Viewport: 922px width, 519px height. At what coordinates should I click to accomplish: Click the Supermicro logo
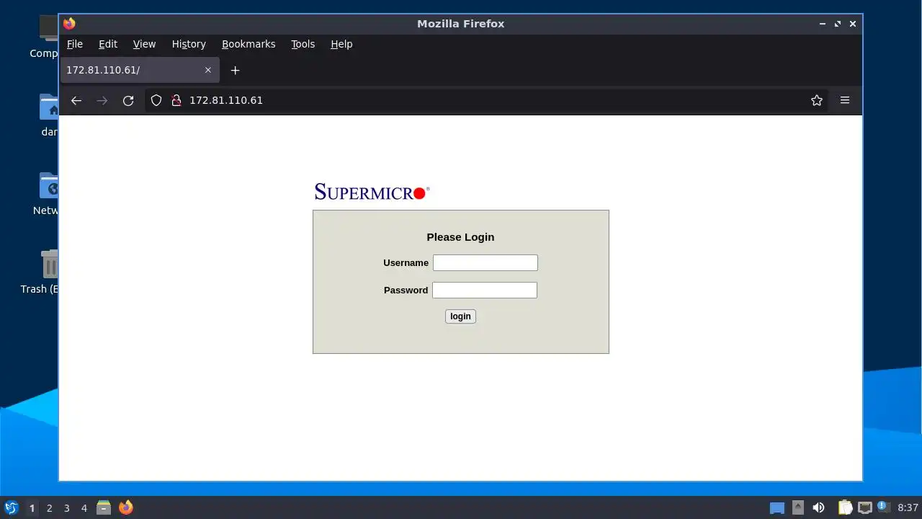pos(372,192)
